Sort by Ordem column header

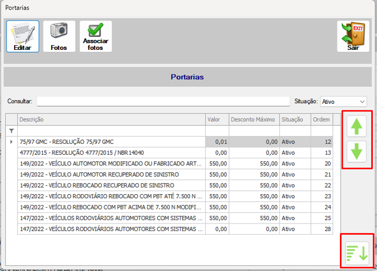tap(322, 120)
